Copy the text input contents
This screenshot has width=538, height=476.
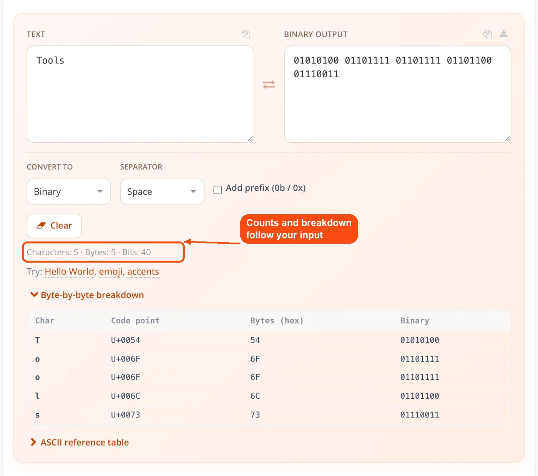(246, 34)
